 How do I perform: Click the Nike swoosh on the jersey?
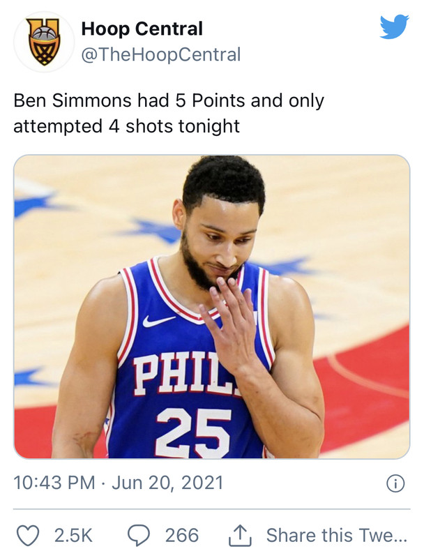tap(158, 321)
